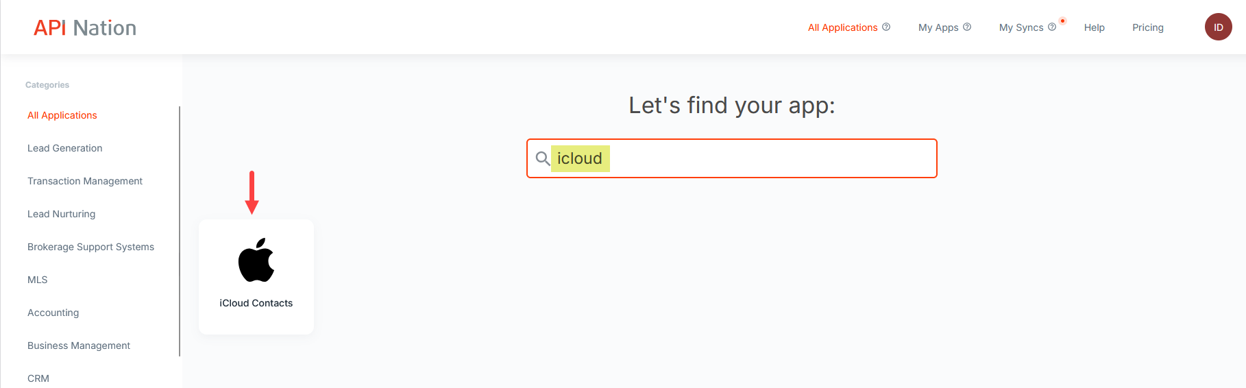
Task: Open the My Syncs tab
Action: pyautogui.click(x=1021, y=27)
